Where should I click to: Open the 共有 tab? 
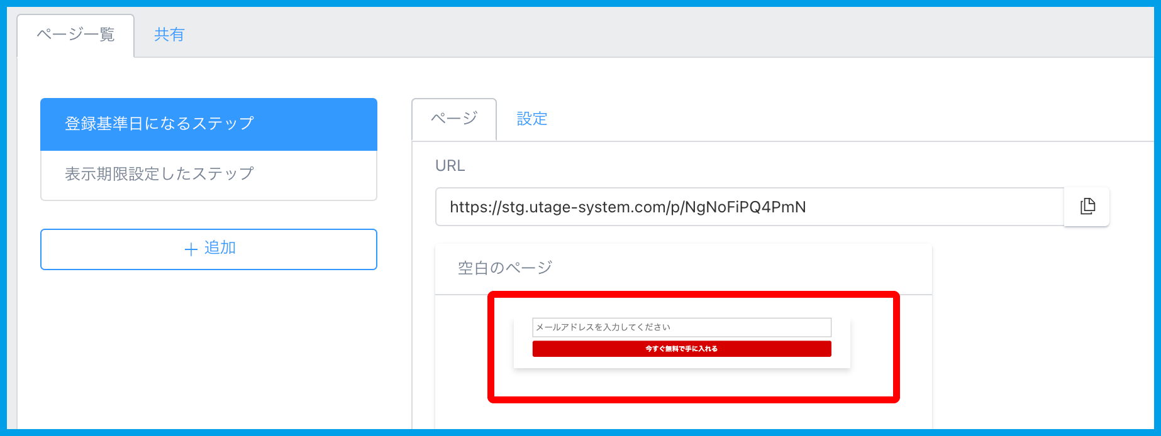(169, 35)
